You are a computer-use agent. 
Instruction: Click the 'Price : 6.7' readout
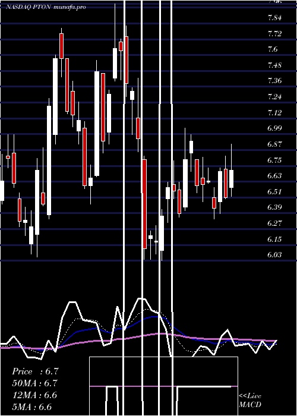35,371
